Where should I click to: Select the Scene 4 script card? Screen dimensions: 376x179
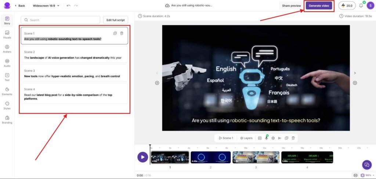(74, 94)
